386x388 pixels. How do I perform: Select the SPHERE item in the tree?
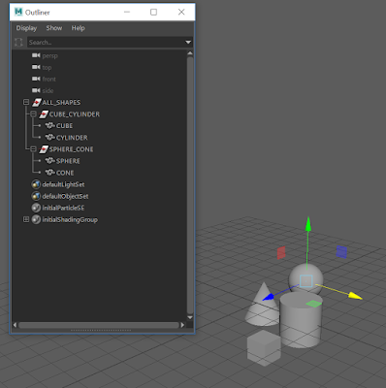coord(68,161)
